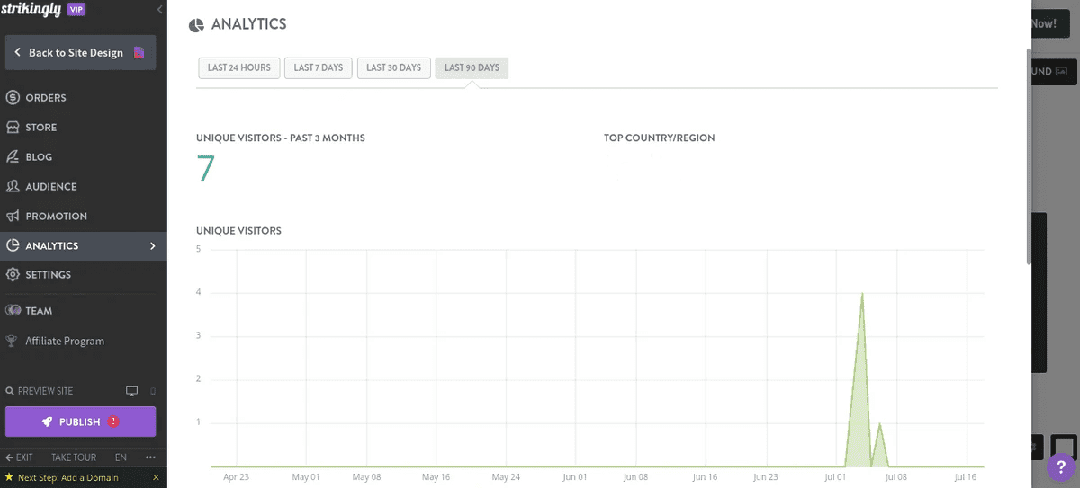The image size is (1080, 488).
Task: Open Preview Site
Action: tap(45, 391)
